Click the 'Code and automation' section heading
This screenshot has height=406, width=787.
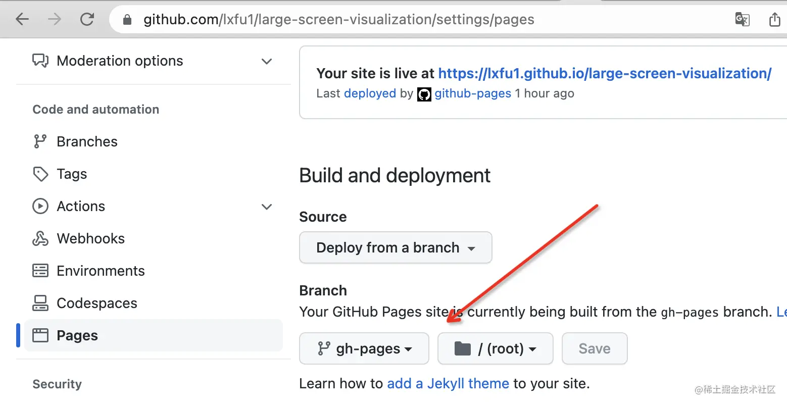click(x=96, y=110)
